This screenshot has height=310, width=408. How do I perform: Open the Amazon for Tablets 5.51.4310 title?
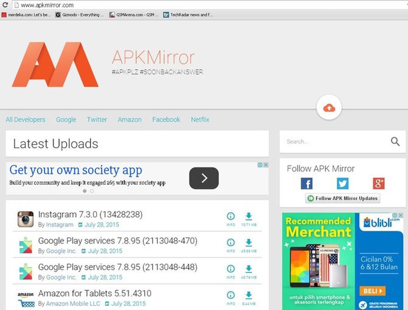tap(95, 293)
